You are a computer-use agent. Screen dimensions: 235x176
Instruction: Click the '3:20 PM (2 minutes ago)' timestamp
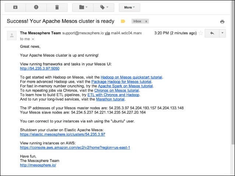tap(175, 33)
